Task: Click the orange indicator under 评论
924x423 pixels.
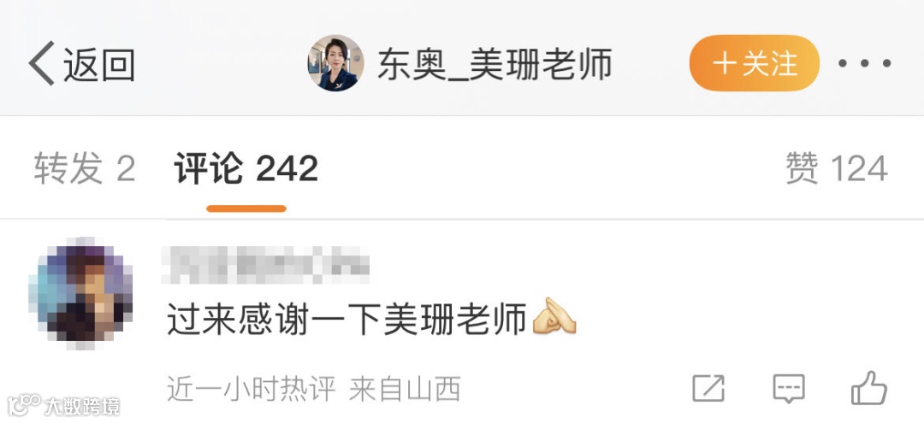Action: tap(246, 209)
